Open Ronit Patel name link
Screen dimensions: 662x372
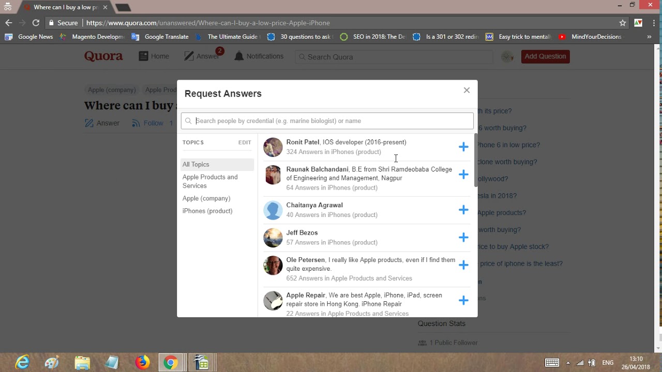tap(303, 142)
